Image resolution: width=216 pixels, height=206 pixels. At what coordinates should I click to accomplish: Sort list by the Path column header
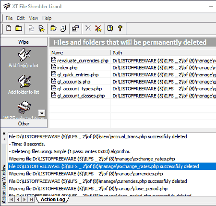tap(163, 53)
